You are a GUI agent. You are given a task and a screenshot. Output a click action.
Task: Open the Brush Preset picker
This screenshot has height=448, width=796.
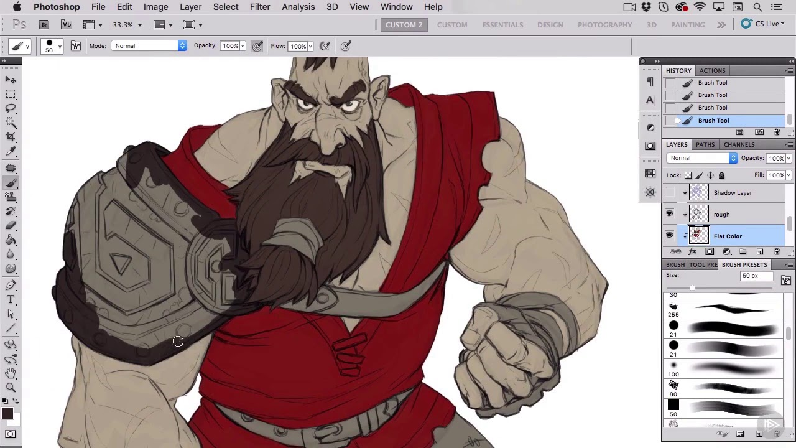51,46
